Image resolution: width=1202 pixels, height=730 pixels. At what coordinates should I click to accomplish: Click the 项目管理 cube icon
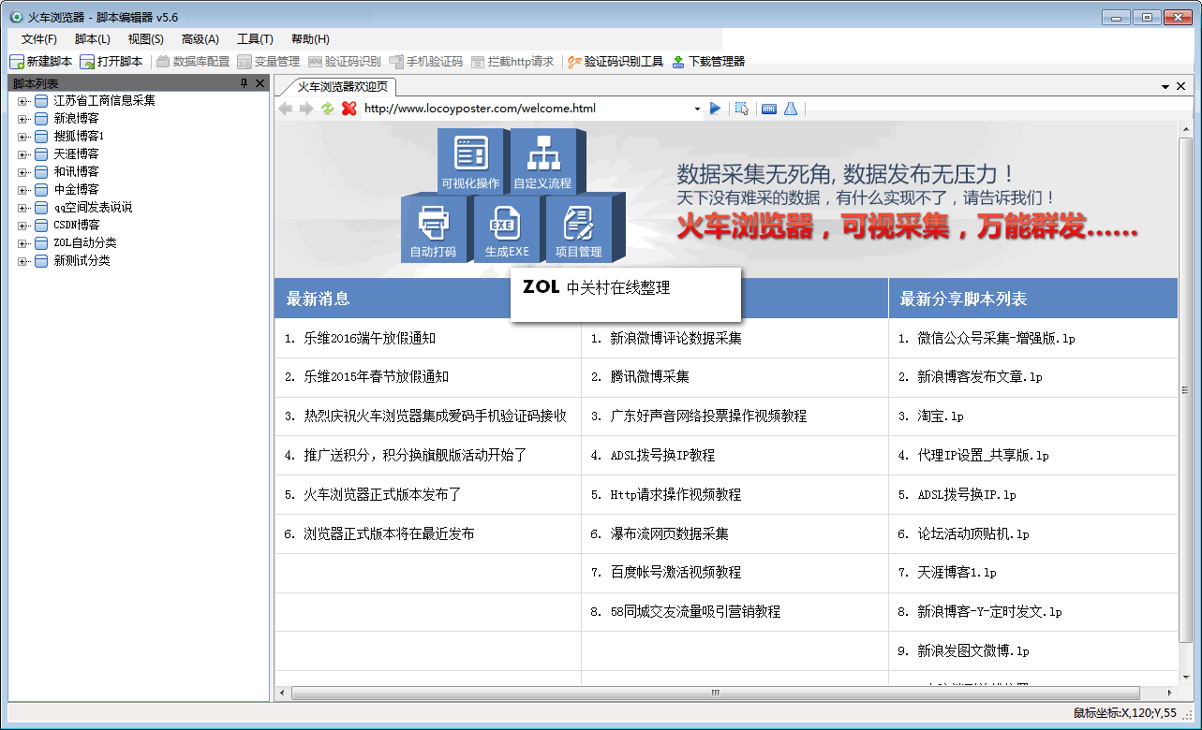tap(582, 229)
